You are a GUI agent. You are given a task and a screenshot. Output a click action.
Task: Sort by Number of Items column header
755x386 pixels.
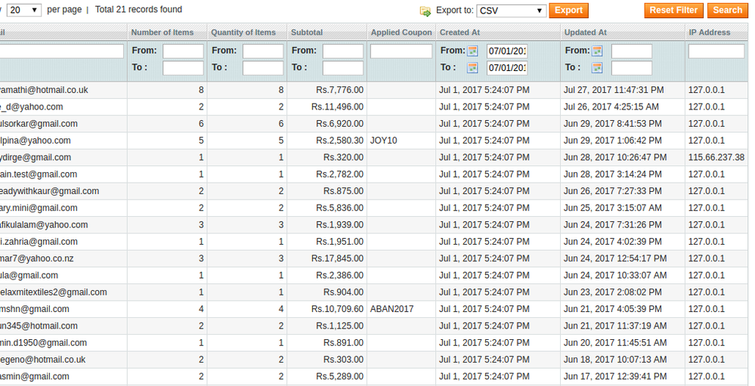point(162,32)
